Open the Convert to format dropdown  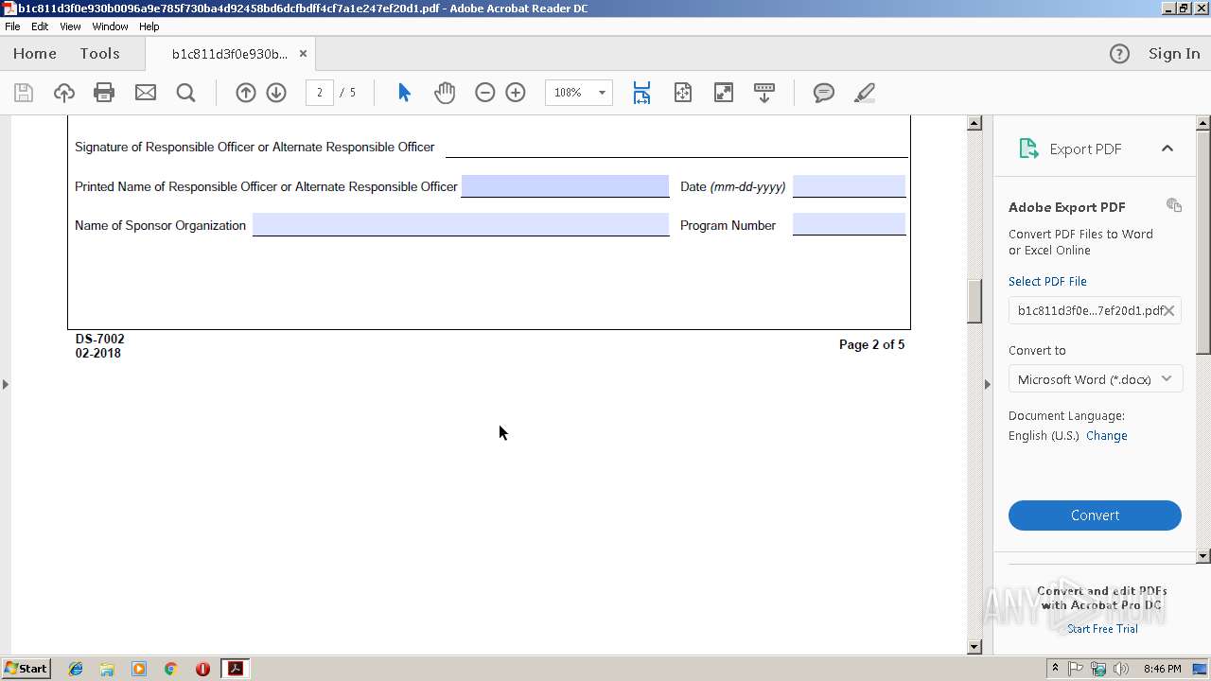[1095, 379]
